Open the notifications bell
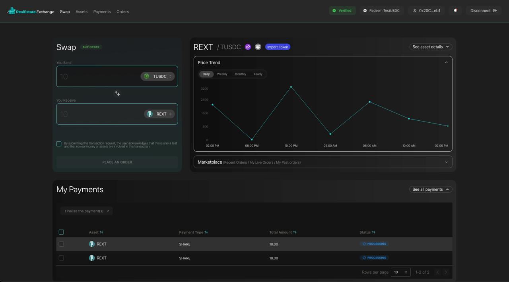 pos(455,11)
